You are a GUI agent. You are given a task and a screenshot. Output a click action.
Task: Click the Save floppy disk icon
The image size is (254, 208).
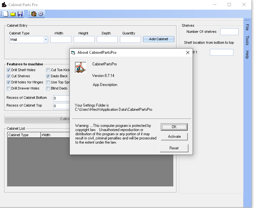pos(20,14)
